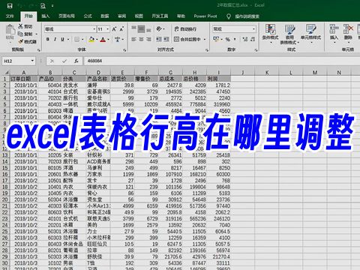Copy selection using the copy icon
This screenshot has height=270, width=360.
21,34
